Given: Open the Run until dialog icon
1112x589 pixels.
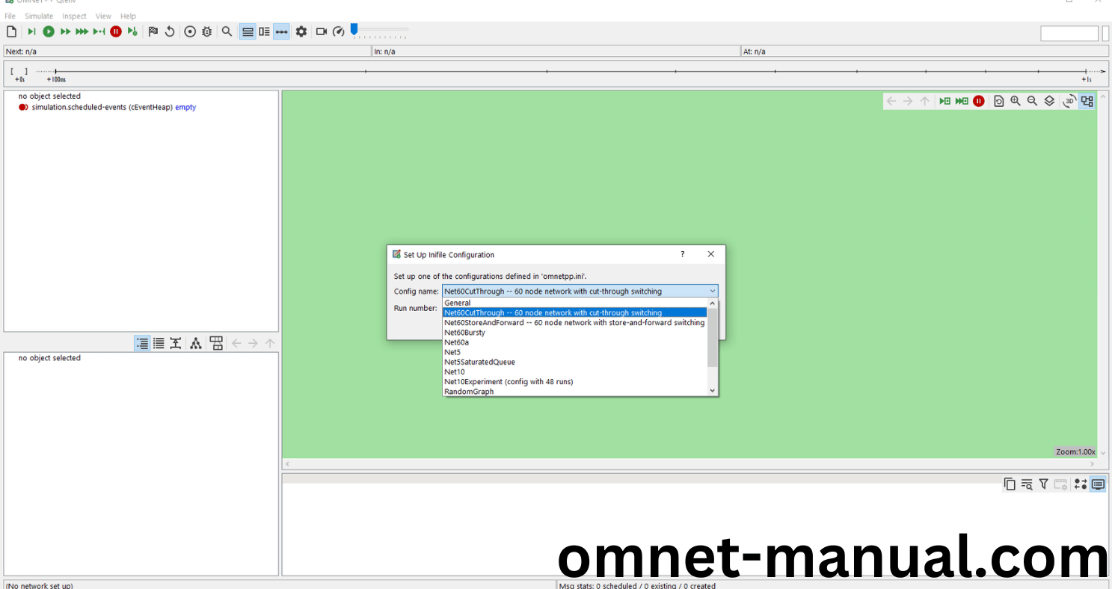Looking at the screenshot, I should coord(98,31).
